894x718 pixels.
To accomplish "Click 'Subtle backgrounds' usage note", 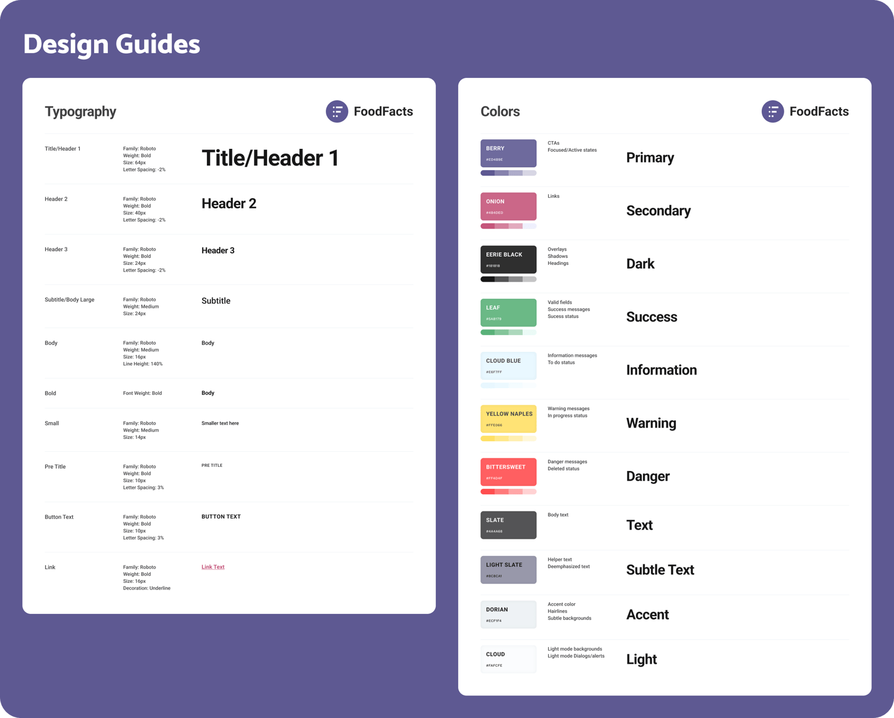I will (569, 619).
